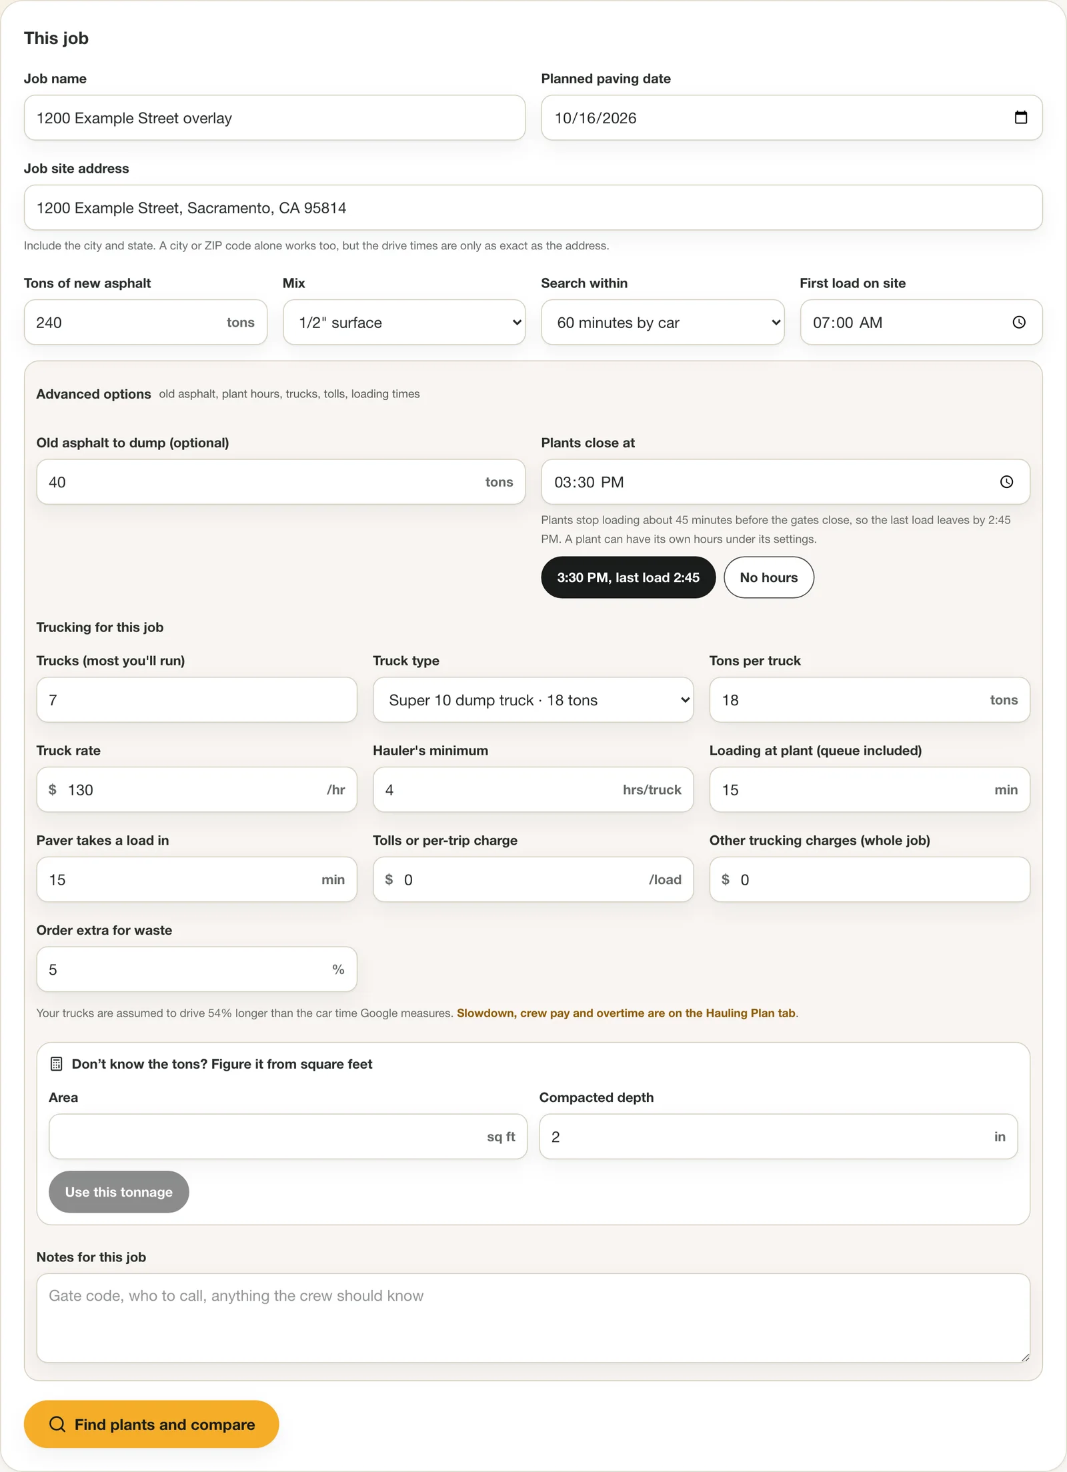
Task: Click the notes textarea resize handle
Action: (x=1025, y=1357)
